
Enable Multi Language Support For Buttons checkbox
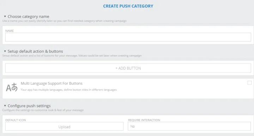click(x=249, y=83)
